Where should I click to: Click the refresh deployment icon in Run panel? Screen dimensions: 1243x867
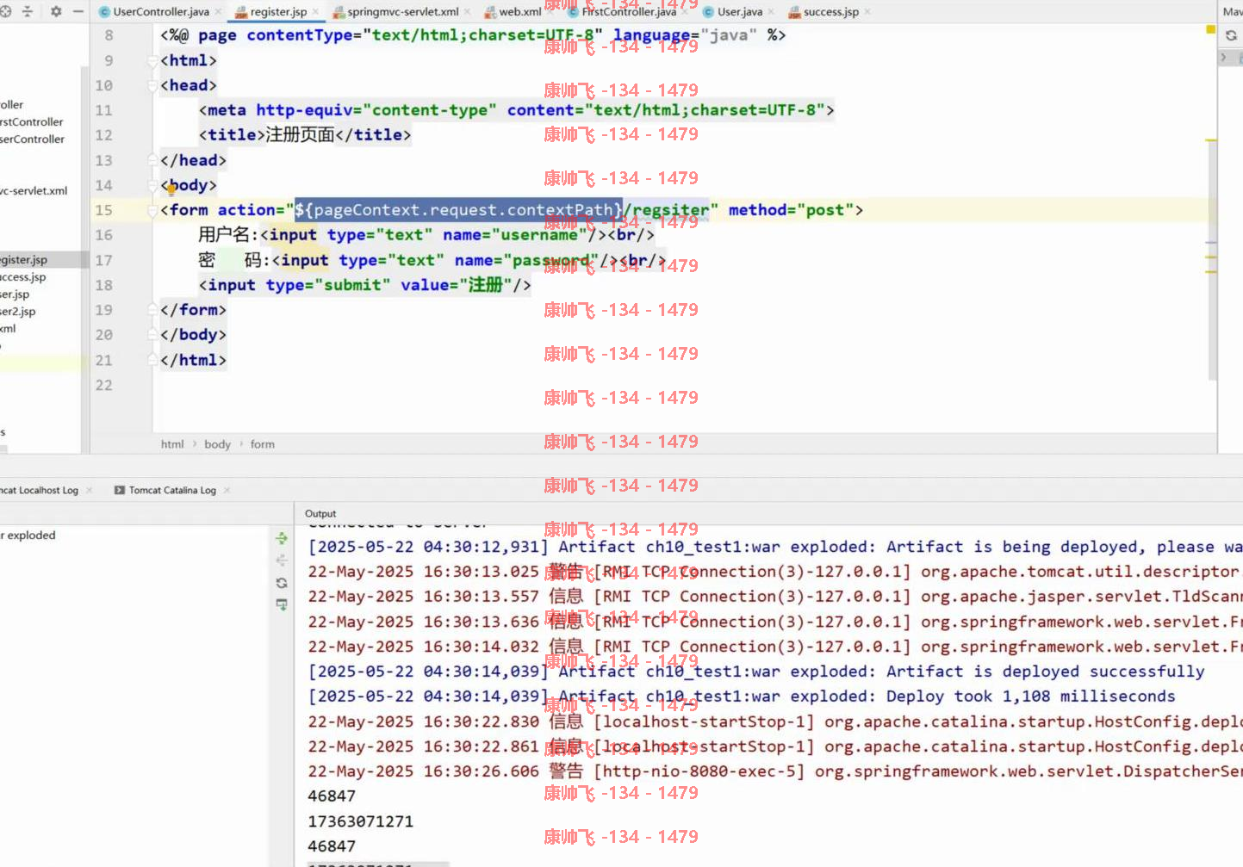282,583
